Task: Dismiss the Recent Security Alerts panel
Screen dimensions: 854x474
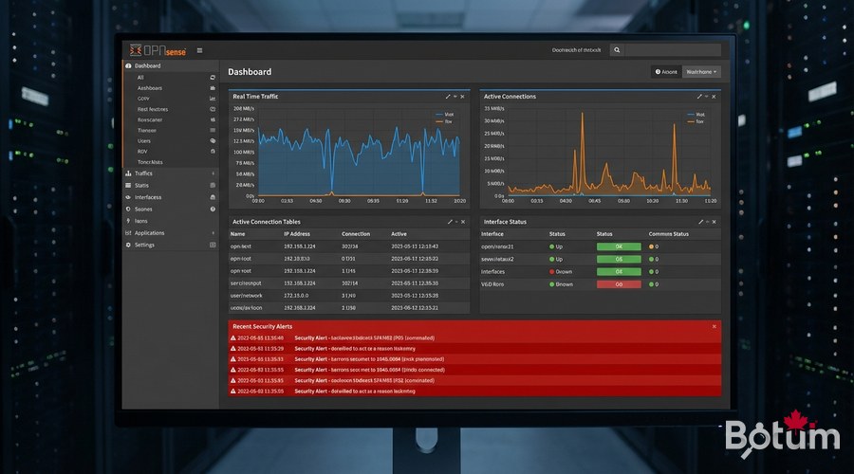Action: point(714,326)
